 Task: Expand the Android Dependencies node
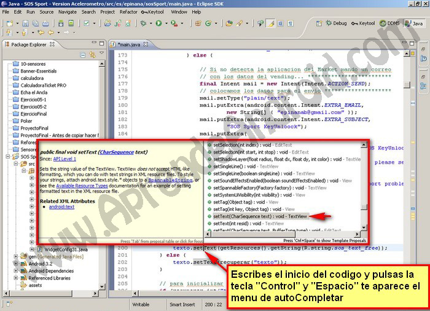(x=16, y=271)
